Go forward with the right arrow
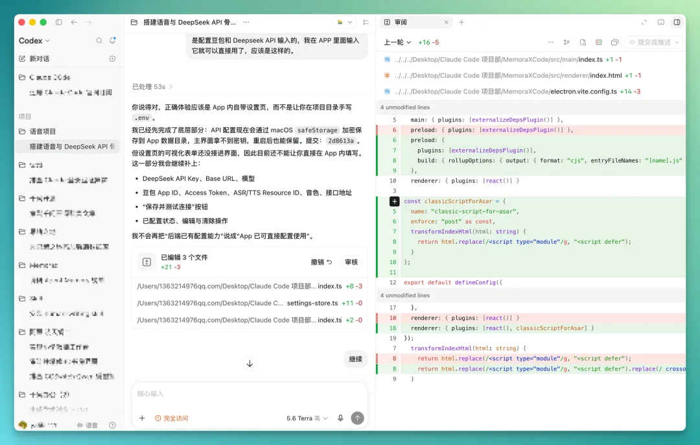This screenshot has height=445, width=700. [x=89, y=22]
